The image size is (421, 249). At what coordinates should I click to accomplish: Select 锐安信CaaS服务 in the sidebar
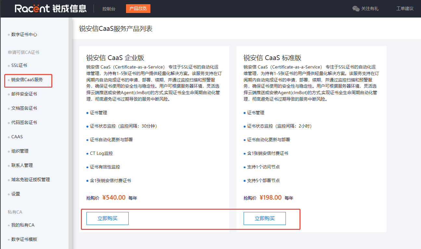tap(27, 80)
